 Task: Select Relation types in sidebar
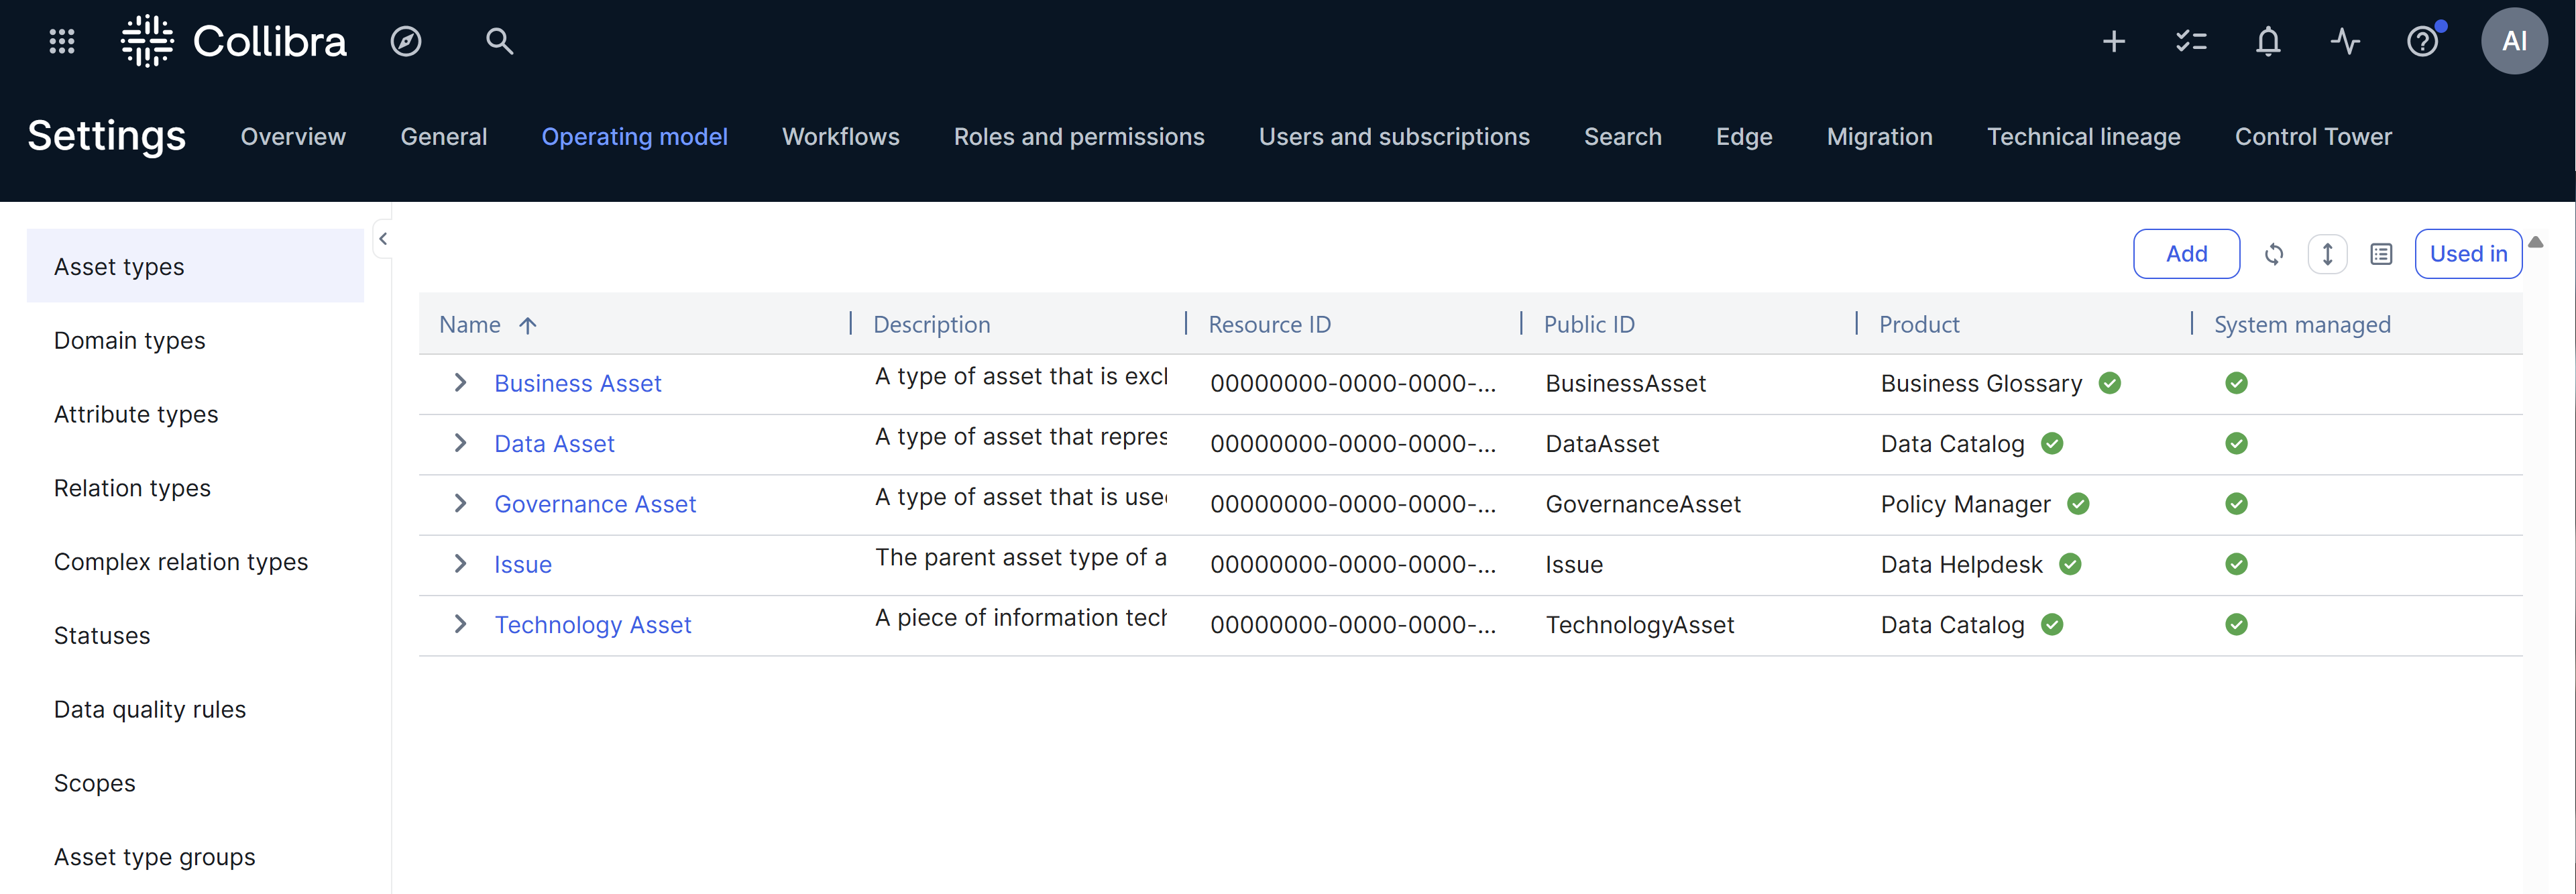click(x=195, y=488)
